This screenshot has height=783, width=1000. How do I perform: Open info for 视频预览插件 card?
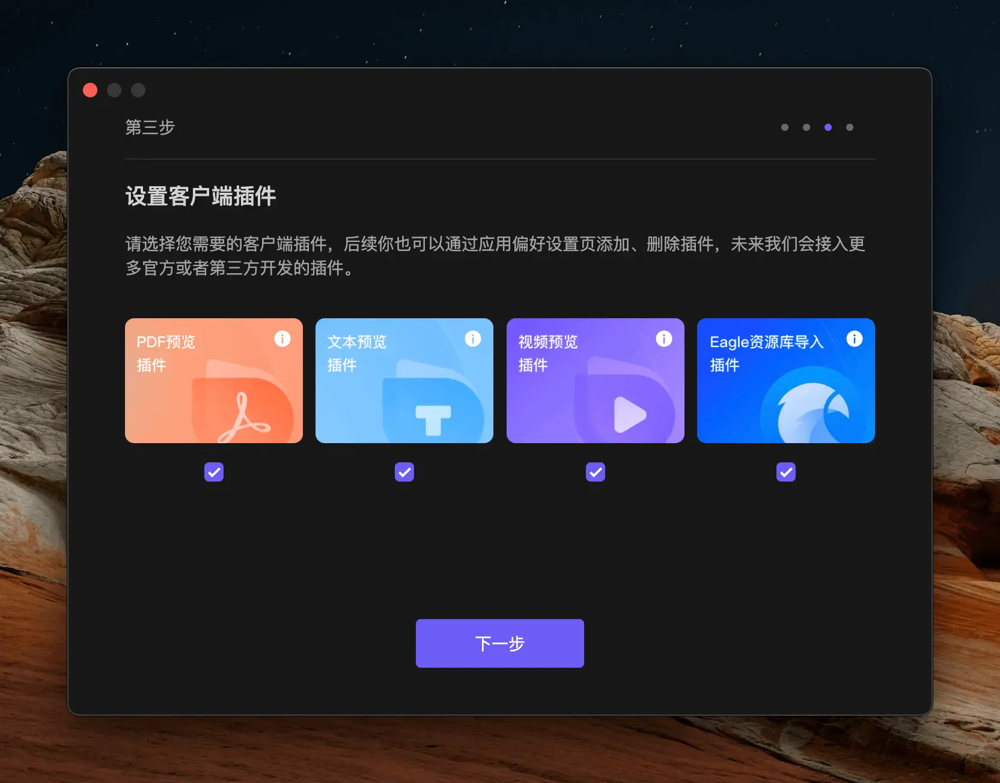pyautogui.click(x=664, y=339)
